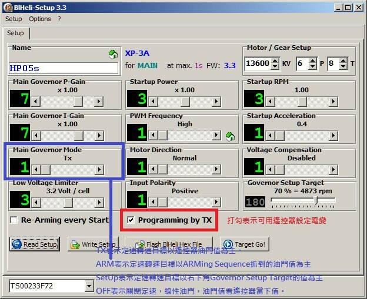Open the TS00233F72 device dropdown
This screenshot has width=367, height=299.
coord(89,287)
